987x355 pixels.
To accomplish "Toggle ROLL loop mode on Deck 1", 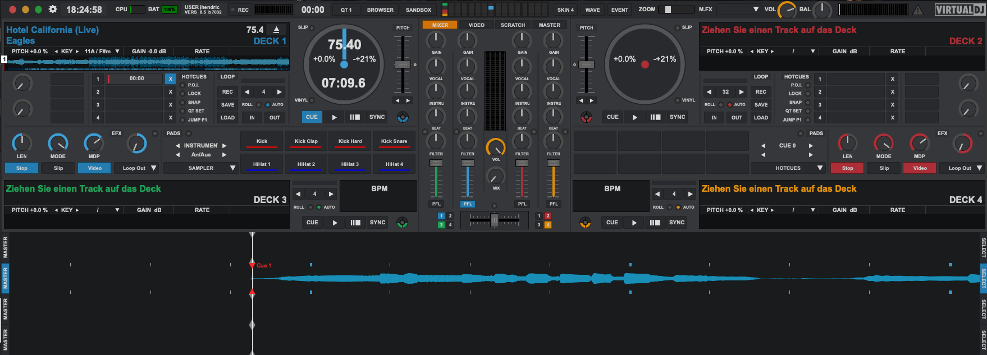I will coord(259,105).
